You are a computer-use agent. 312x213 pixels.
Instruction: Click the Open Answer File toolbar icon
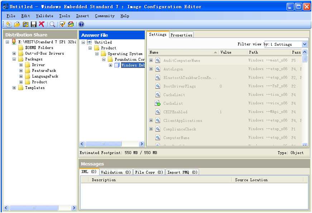point(17,24)
